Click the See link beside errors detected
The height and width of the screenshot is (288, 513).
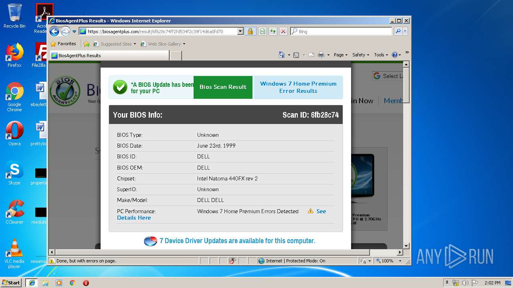click(x=321, y=211)
